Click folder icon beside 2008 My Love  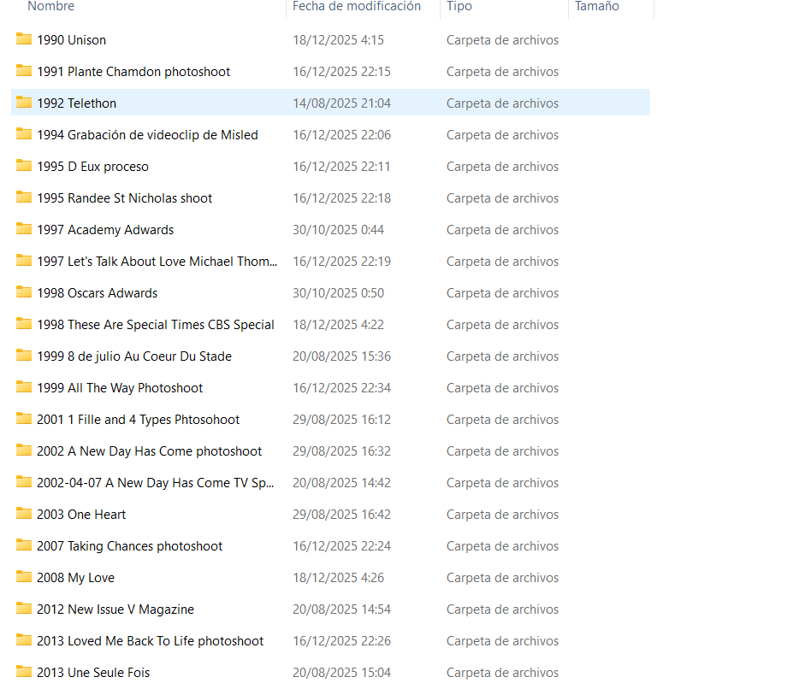[x=24, y=577]
